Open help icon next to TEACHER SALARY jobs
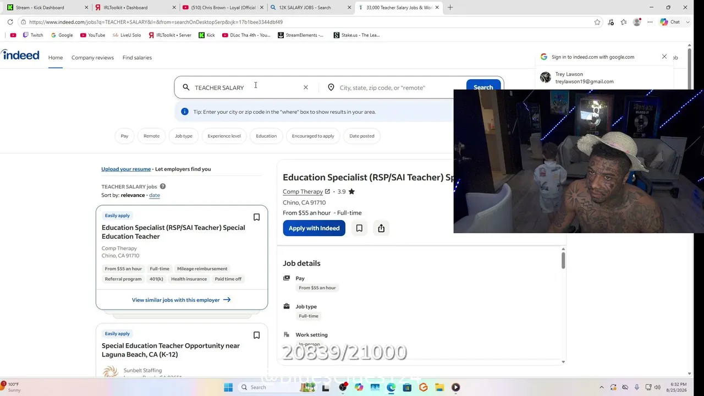Image resolution: width=704 pixels, height=396 pixels. pos(163,186)
